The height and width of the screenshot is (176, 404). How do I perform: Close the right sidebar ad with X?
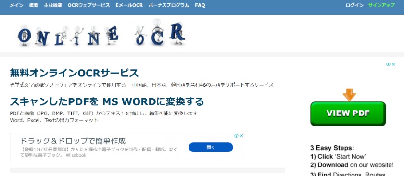[393, 64]
